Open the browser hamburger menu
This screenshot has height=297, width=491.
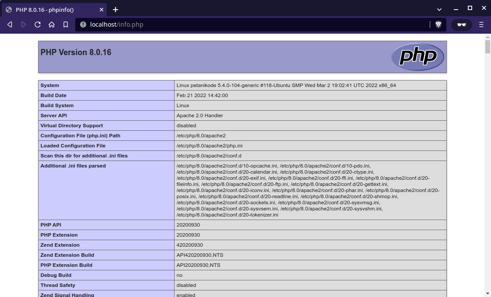(x=481, y=24)
